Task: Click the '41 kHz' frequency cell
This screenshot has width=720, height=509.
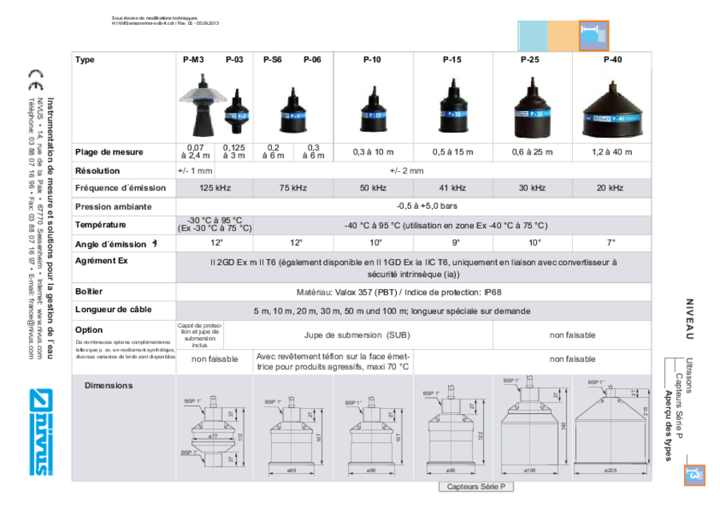Action: tap(452, 188)
